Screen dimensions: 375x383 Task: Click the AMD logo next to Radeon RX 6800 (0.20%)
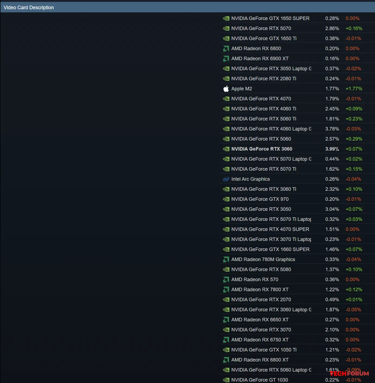[226, 49]
